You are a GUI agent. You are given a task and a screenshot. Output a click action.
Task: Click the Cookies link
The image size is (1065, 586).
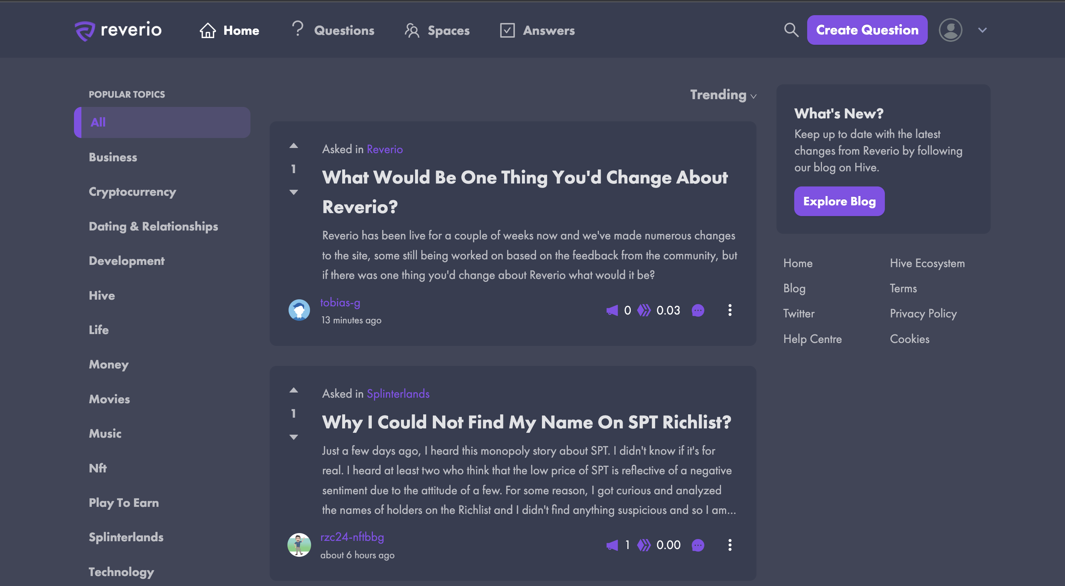pos(910,339)
